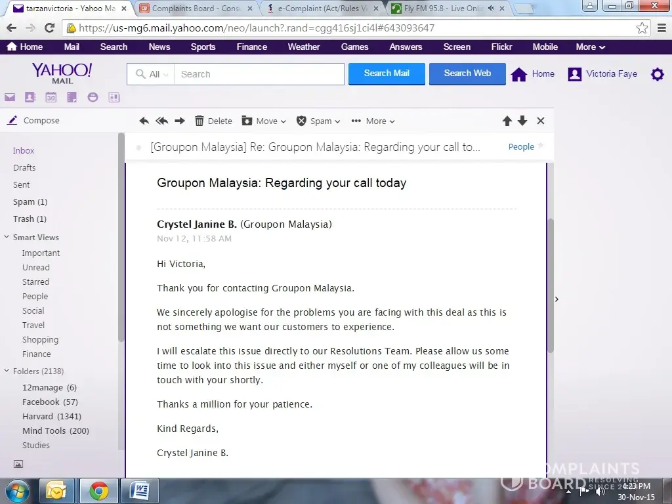Screen dimensions: 672x504
Task: Open the Notepad icon
Action: point(72,97)
